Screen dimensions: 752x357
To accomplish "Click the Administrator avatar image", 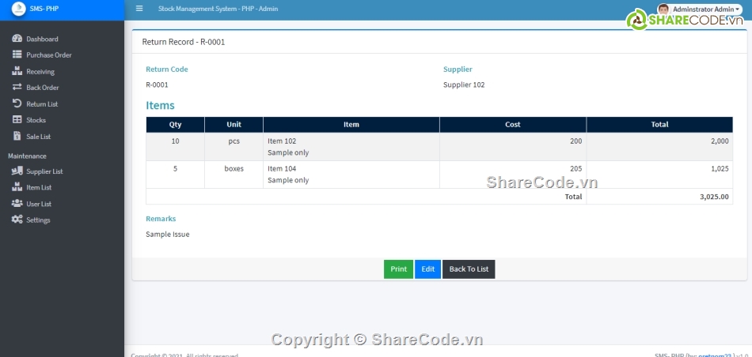I will (663, 9).
